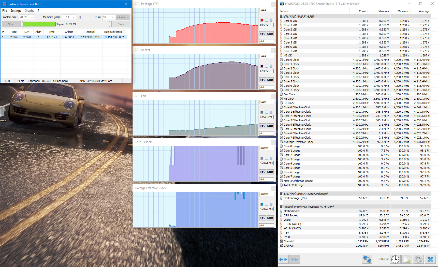This screenshot has height=267, width=438.
Task: Select the Core 7 Usage sensor row
Action: pos(355,176)
